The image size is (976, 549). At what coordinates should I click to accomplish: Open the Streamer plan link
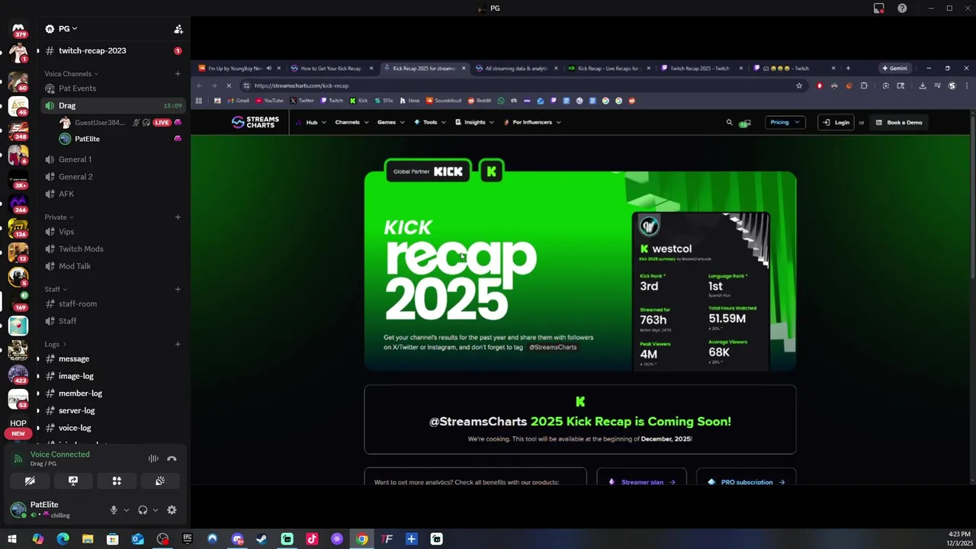(x=641, y=482)
